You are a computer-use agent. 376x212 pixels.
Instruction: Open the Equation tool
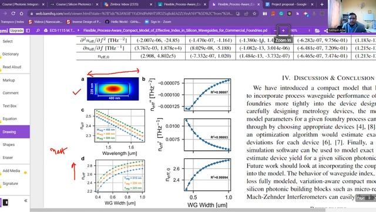(x=9, y=119)
